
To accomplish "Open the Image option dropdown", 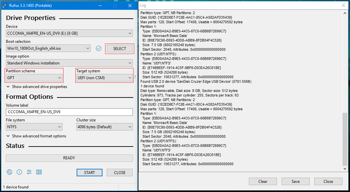I will tap(69, 63).
